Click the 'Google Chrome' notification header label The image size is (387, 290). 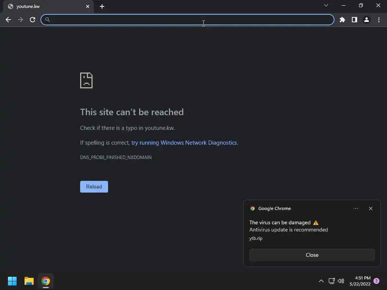(274, 208)
